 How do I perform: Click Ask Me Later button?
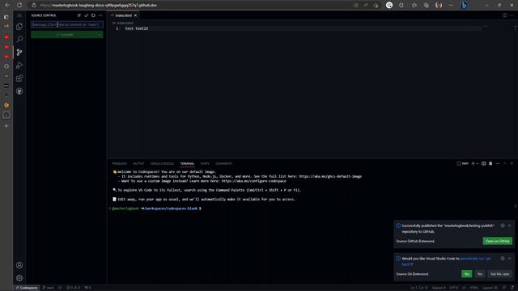coord(499,274)
